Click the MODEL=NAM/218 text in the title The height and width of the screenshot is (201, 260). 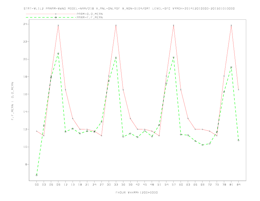tap(81, 9)
